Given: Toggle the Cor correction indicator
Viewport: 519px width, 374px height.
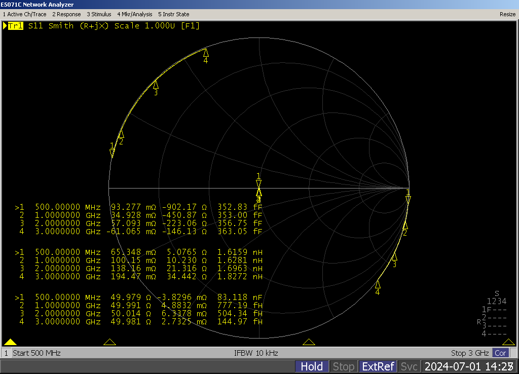Looking at the screenshot, I should coord(500,353).
